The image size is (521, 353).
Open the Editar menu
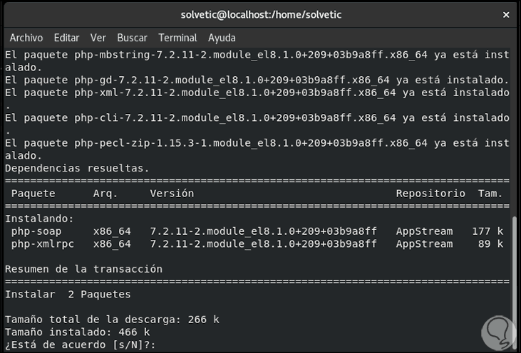(66, 38)
